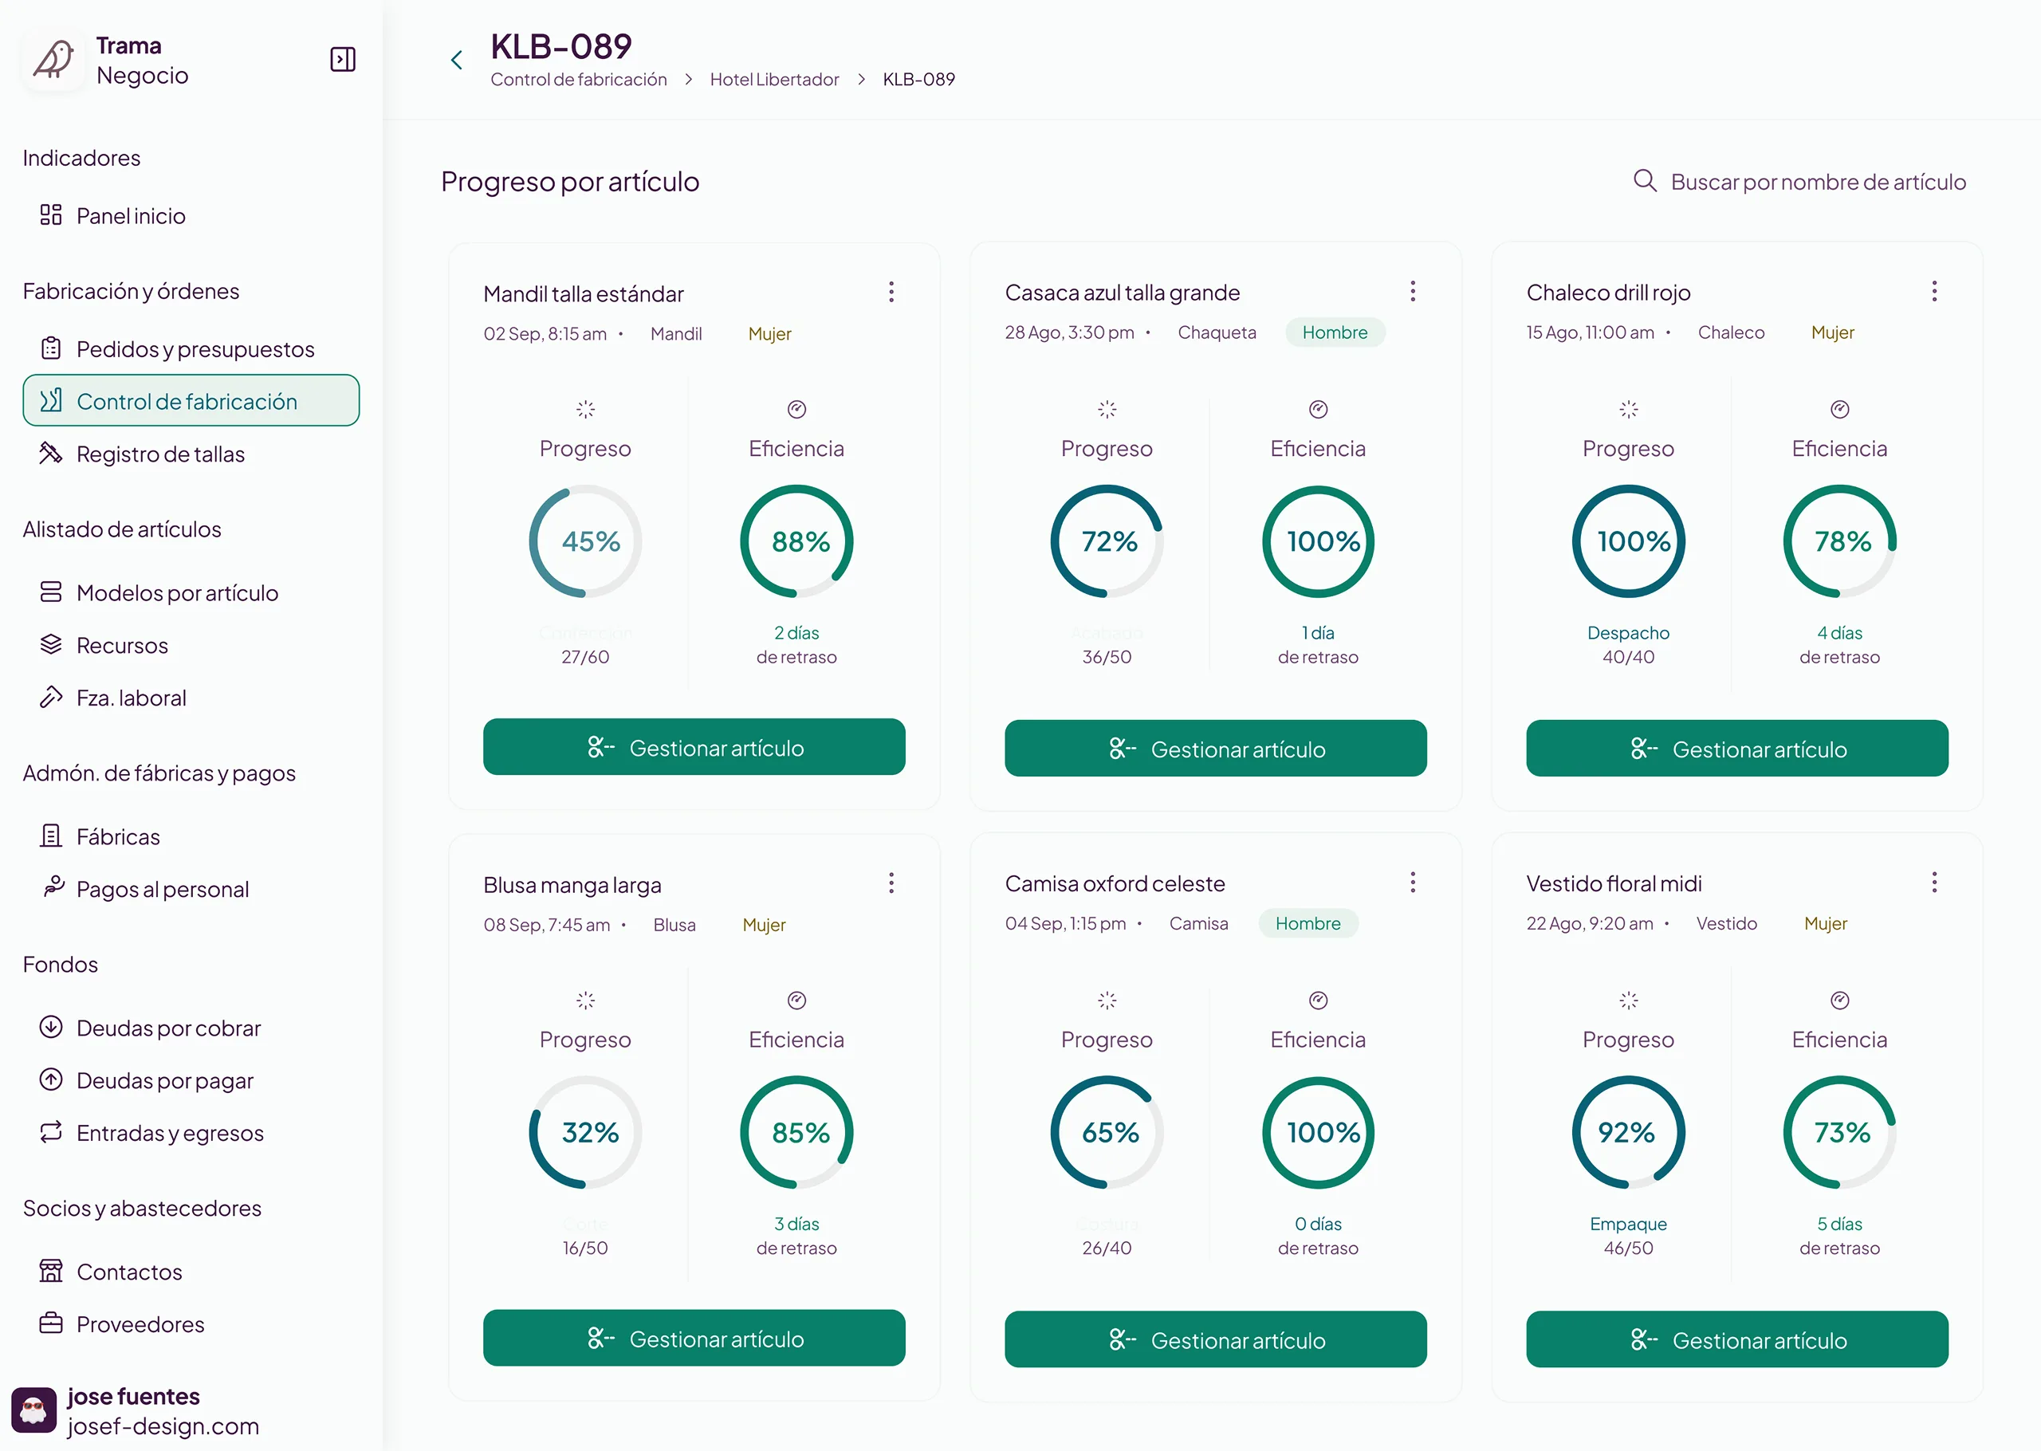Click the 72% progress ring on Casaca azul

[x=1107, y=541]
